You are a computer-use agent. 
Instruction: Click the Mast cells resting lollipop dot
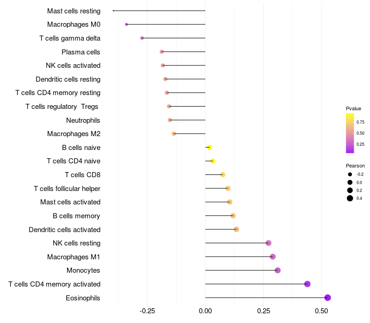(x=113, y=11)
